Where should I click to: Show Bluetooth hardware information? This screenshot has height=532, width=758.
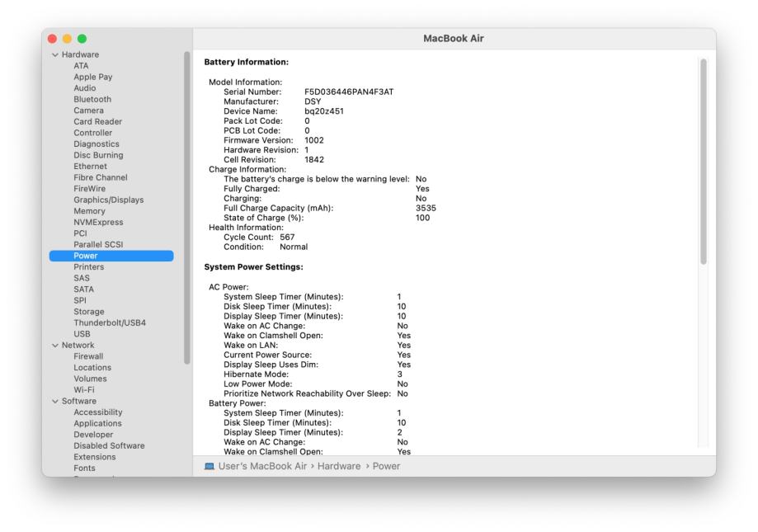pos(92,99)
